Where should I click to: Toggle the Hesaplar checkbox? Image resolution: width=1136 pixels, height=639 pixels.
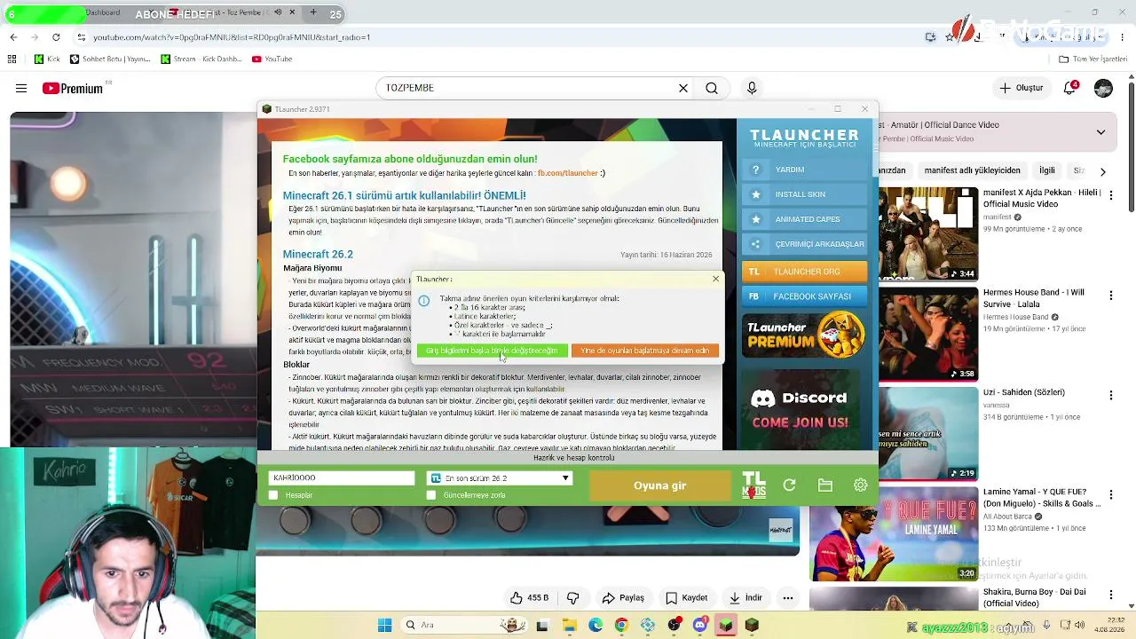click(x=273, y=495)
